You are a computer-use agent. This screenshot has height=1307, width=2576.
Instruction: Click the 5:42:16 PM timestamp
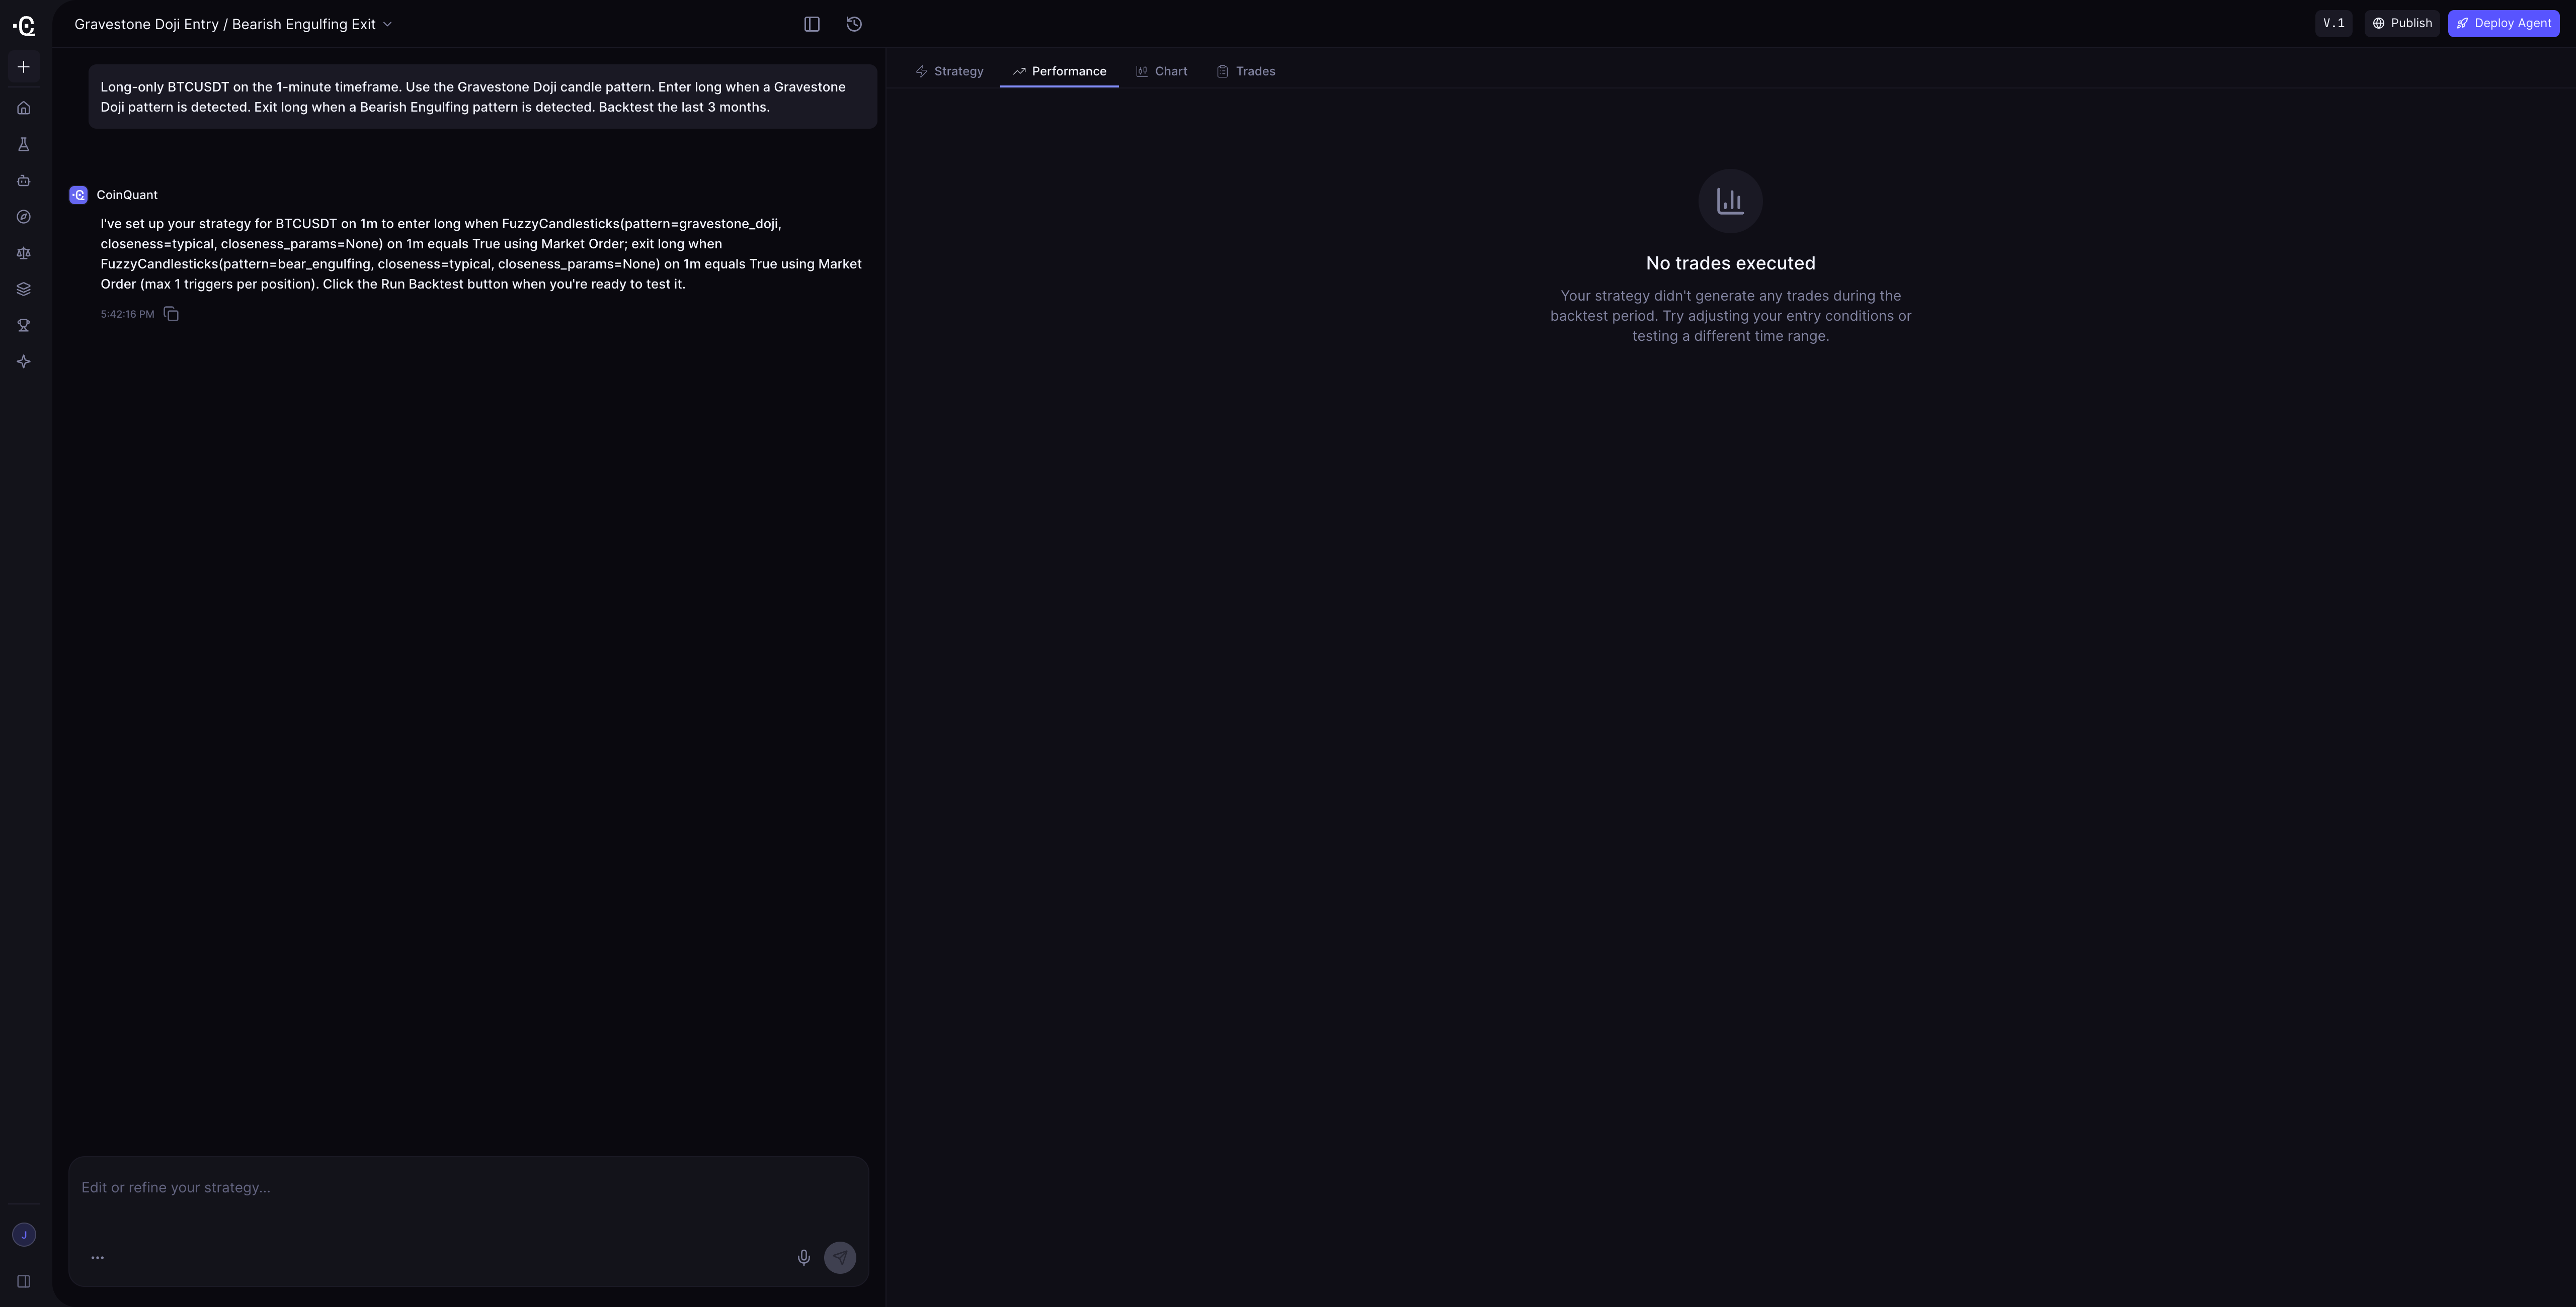(127, 314)
